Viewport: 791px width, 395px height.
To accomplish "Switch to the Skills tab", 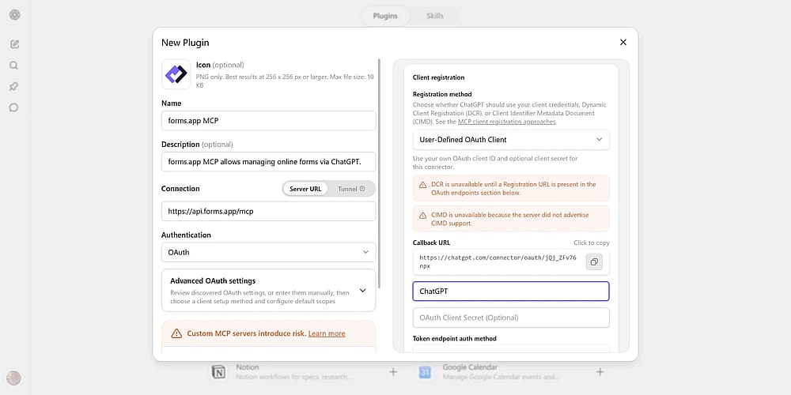I will point(435,16).
